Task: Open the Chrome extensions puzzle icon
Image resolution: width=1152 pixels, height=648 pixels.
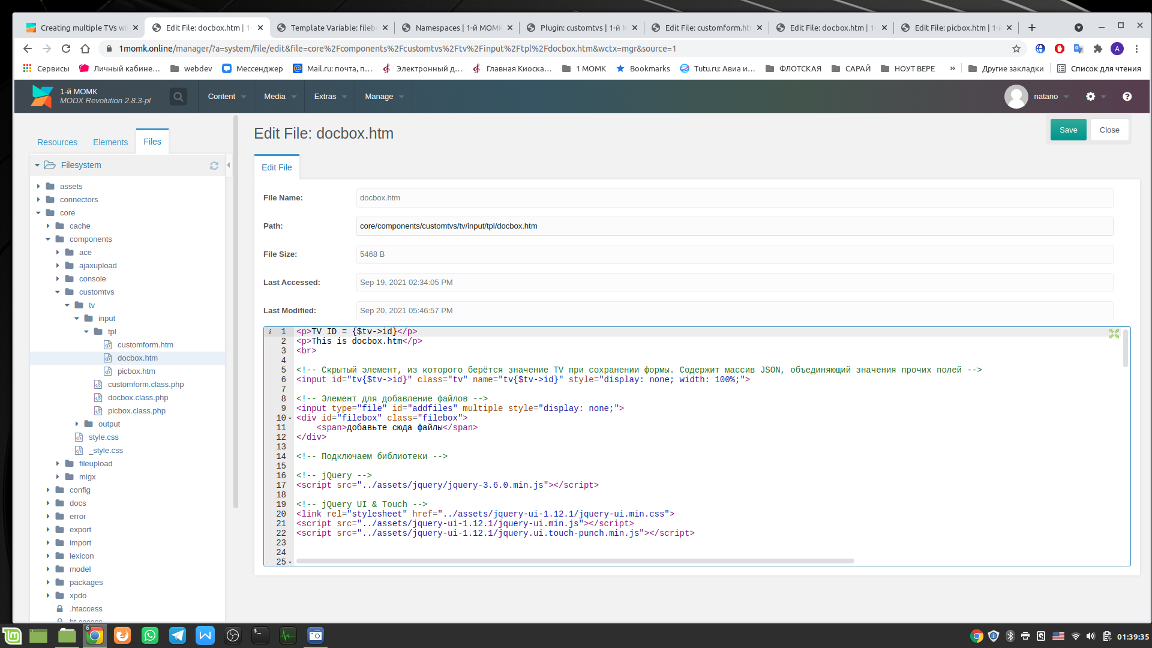Action: click(1098, 49)
